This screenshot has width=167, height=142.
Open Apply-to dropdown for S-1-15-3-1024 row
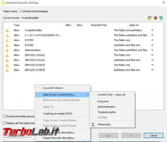(152, 35)
